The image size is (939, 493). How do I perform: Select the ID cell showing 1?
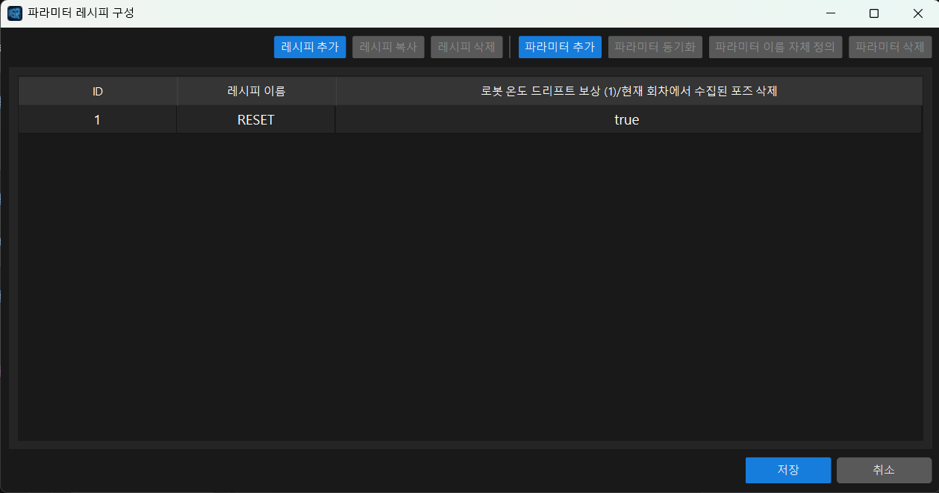point(98,119)
